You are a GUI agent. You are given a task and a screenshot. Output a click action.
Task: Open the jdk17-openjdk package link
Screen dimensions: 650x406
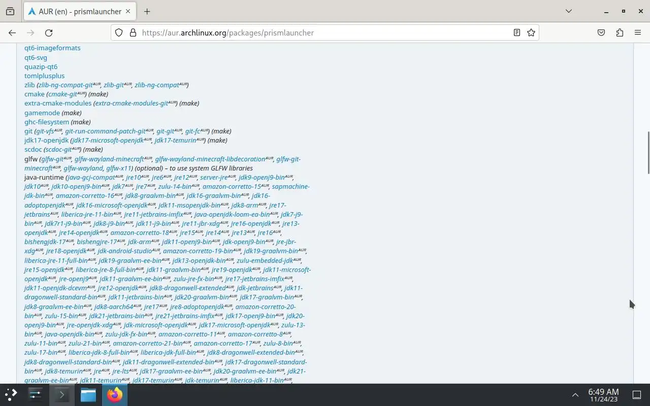pos(46,140)
